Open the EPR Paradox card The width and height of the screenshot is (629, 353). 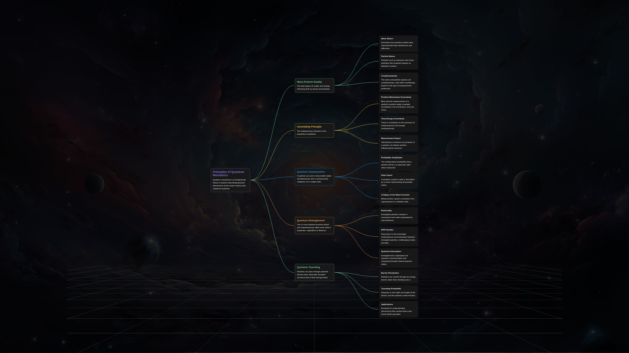click(x=398, y=236)
